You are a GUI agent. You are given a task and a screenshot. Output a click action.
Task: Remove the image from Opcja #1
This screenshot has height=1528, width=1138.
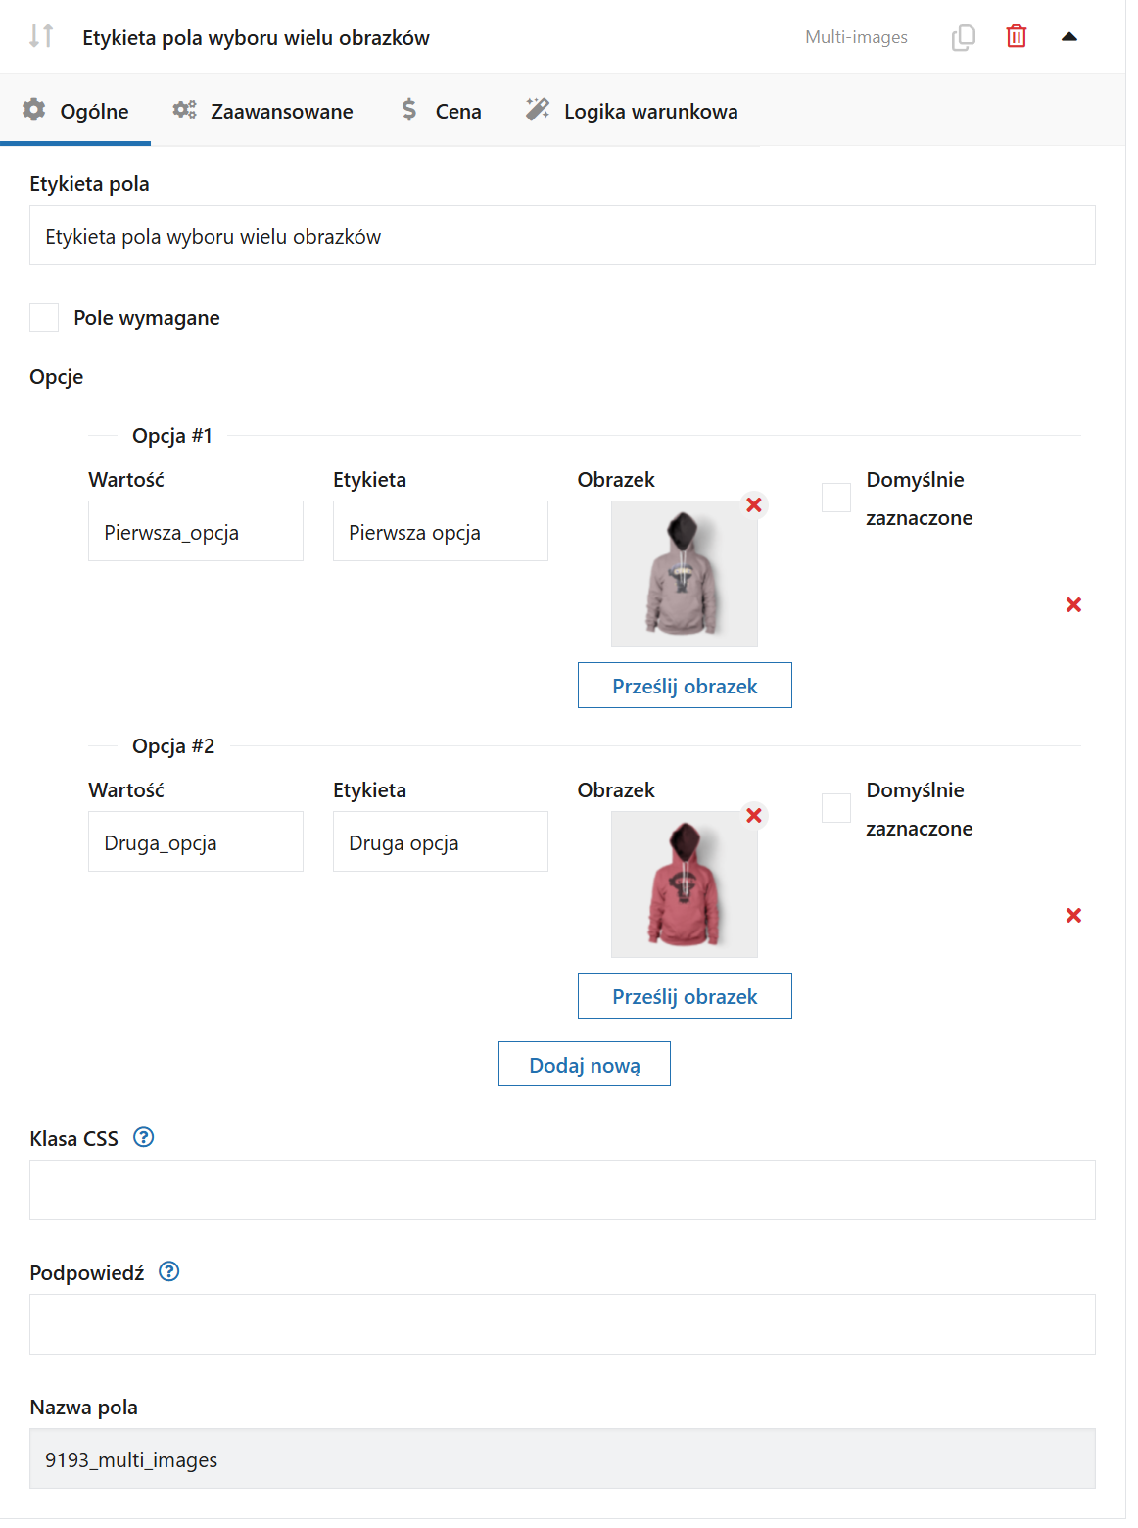pos(754,504)
